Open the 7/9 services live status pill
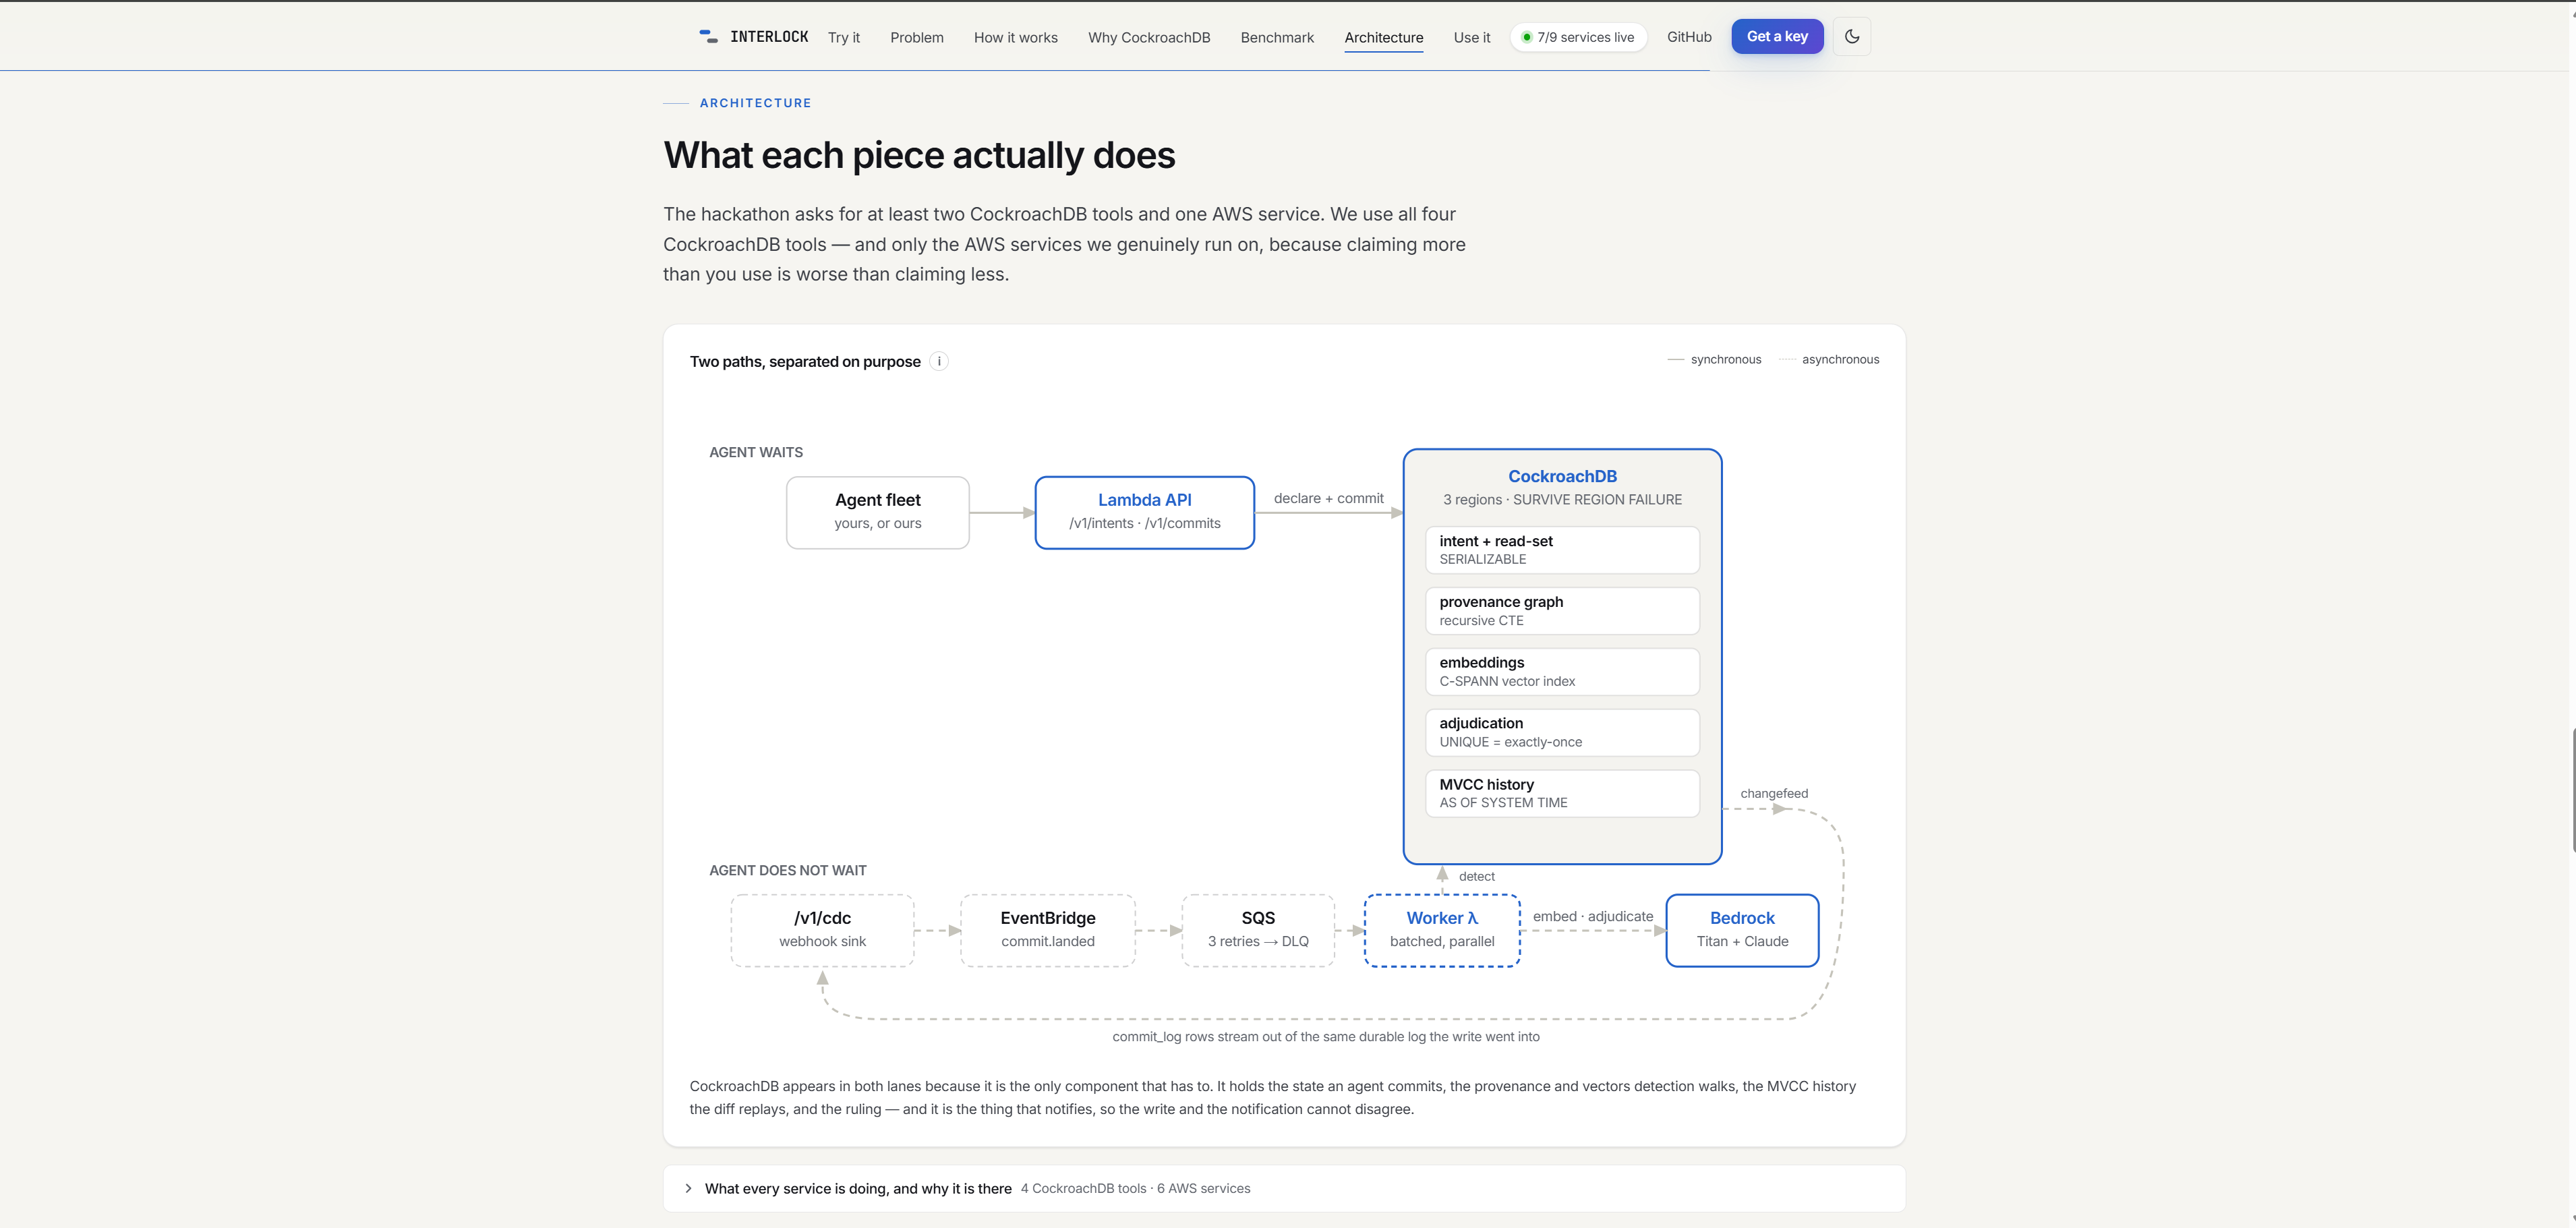This screenshot has height=1228, width=2576. (1578, 37)
